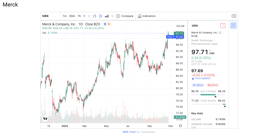Select the 1m time interval
Image resolution: width=273 pixels, height=139 pixels.
(x=65, y=16)
